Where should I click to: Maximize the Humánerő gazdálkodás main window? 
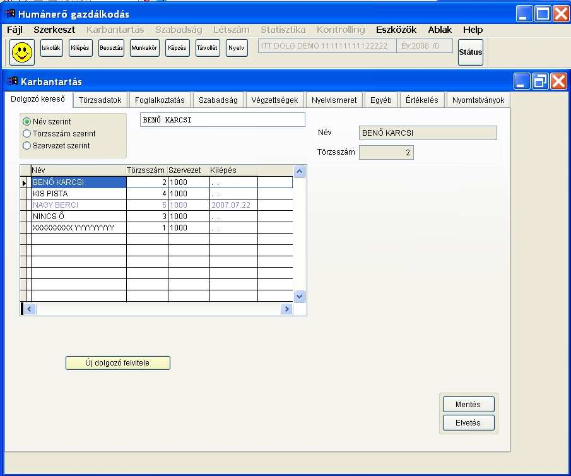543,14
